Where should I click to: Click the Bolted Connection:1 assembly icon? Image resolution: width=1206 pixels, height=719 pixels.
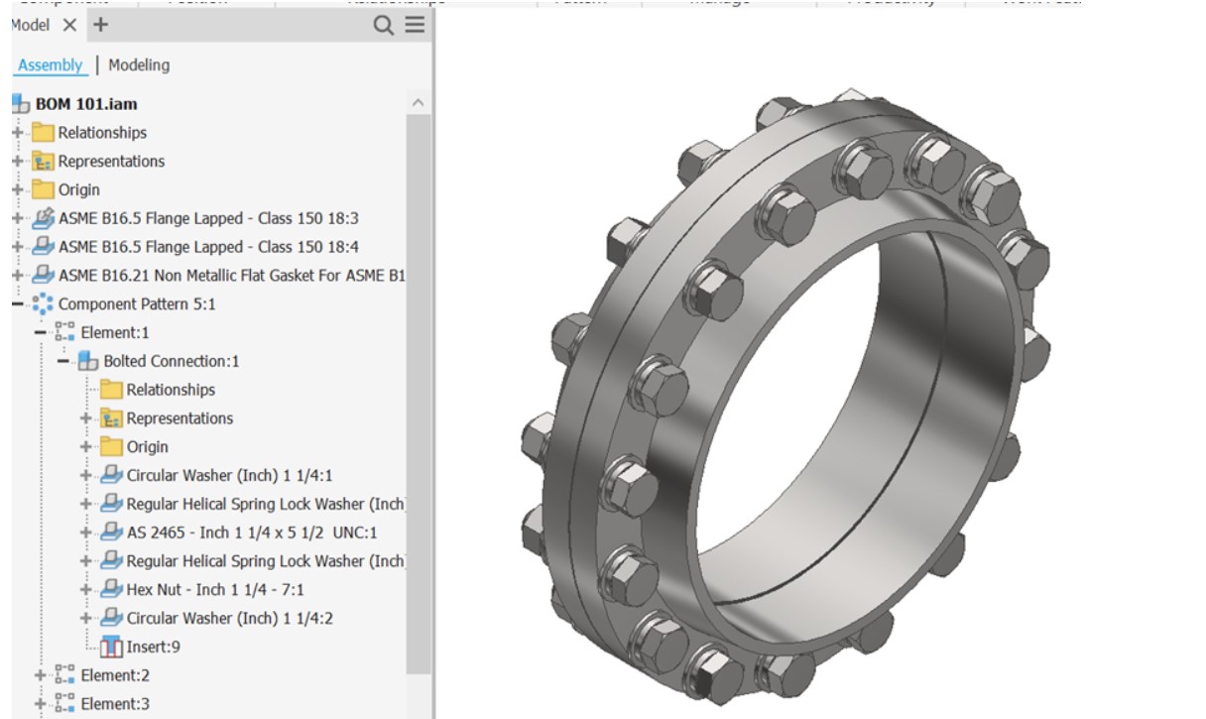pyautogui.click(x=88, y=362)
